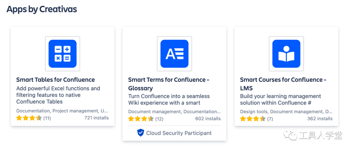Open the Smart Courses reading-person icon
The image size is (354, 151).
pos(286,54)
